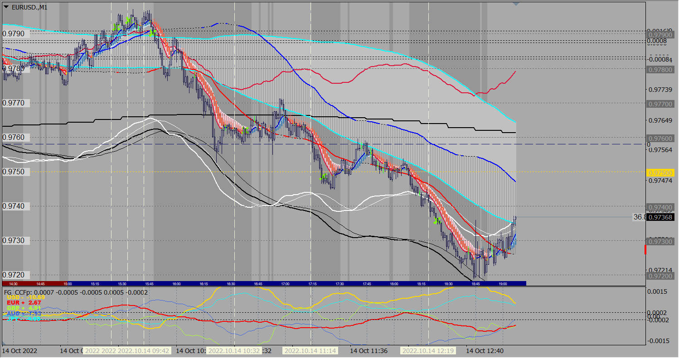
Task: Click the "0.97474" price axis value
Action: click(661, 181)
